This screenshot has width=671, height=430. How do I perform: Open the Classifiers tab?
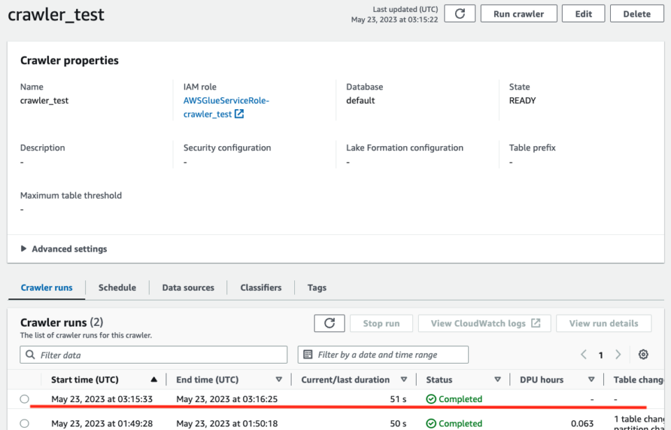pyautogui.click(x=261, y=288)
